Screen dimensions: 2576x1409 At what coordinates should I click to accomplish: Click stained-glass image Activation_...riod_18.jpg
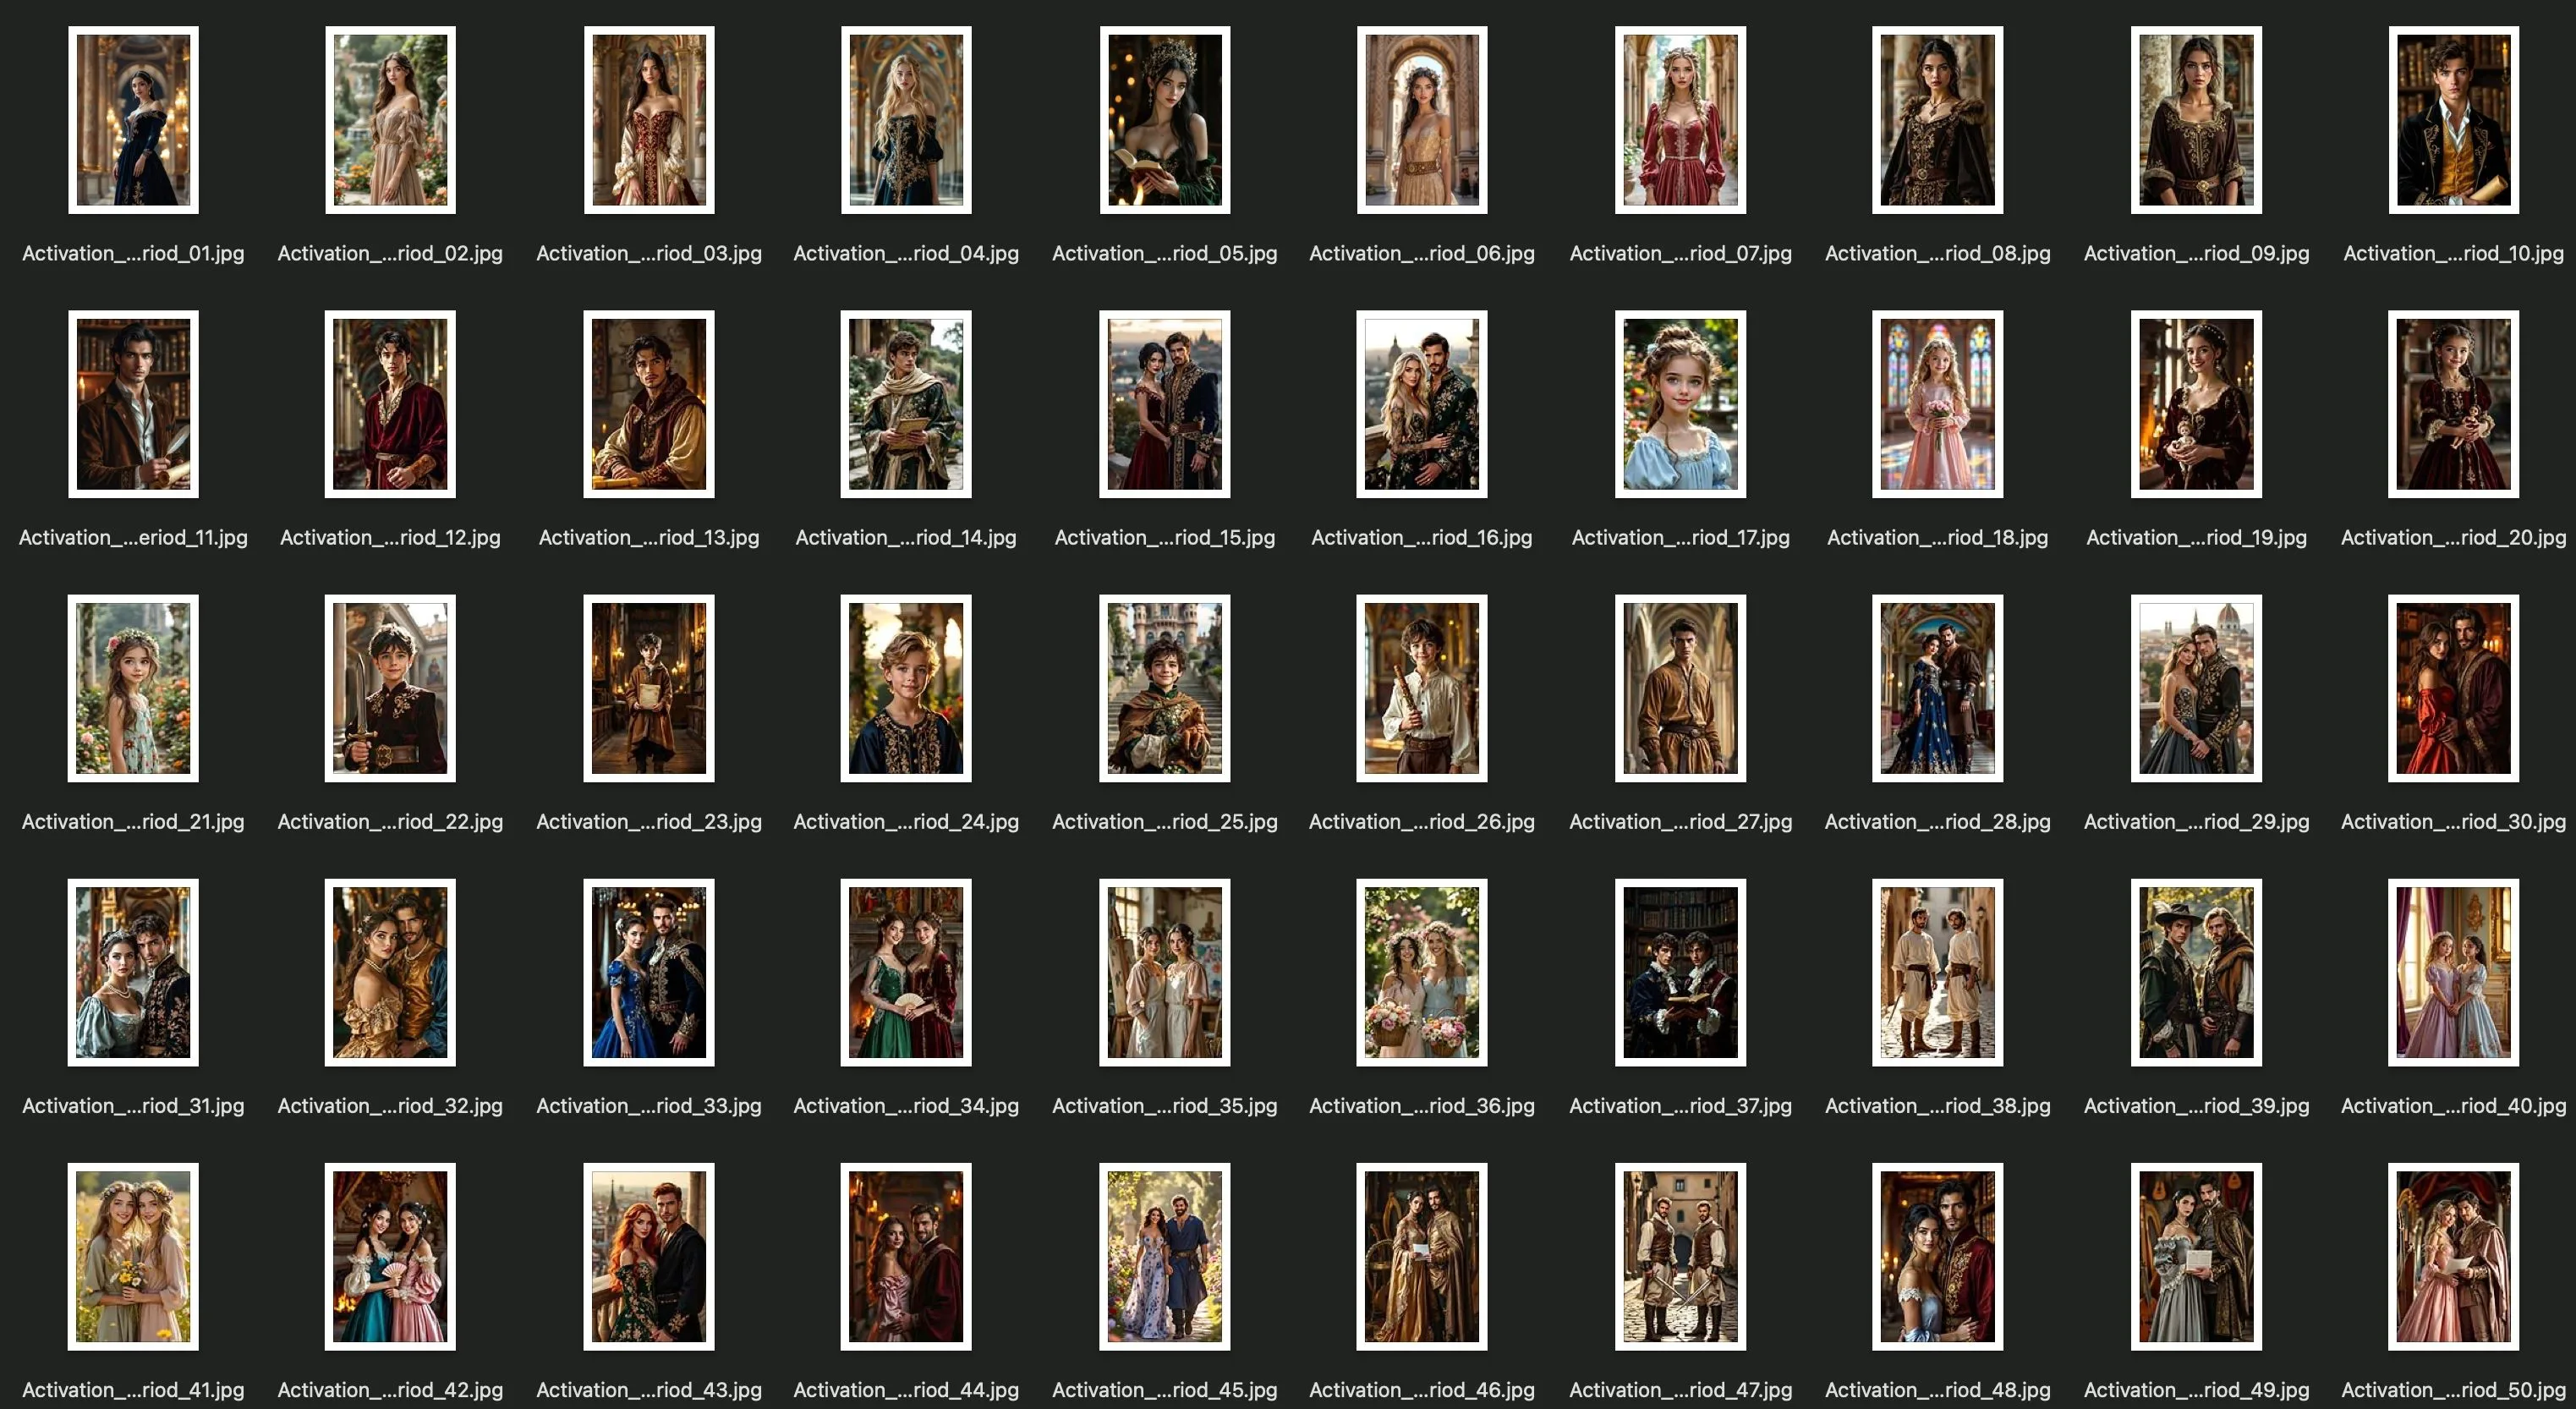pos(1937,404)
